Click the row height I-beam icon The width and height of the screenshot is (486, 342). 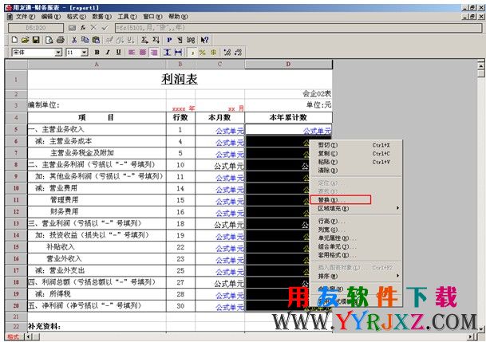pyautogui.click(x=167, y=53)
